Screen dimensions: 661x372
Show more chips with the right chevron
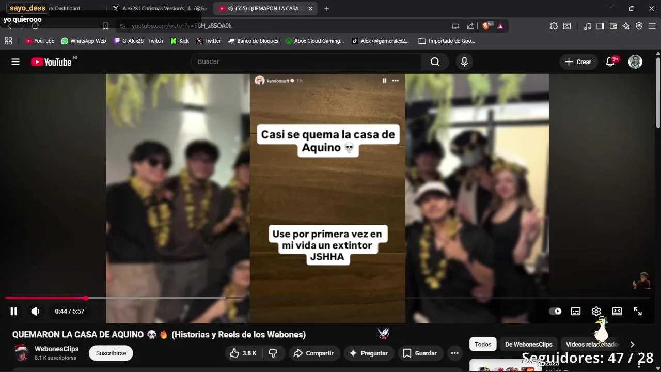[x=632, y=344]
